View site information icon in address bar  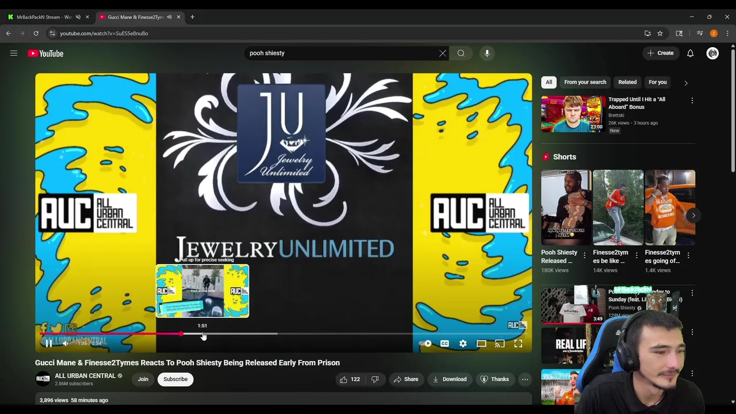click(52, 33)
